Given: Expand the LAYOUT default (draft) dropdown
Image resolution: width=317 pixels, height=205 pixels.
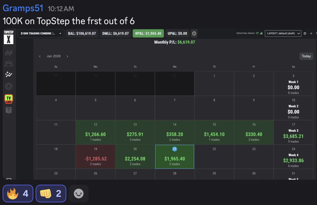Looking at the screenshot, I should click(x=283, y=34).
